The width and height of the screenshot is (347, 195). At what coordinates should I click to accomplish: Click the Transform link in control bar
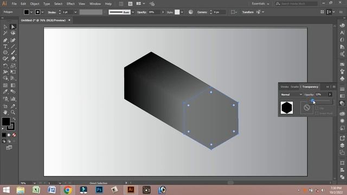[248, 12]
